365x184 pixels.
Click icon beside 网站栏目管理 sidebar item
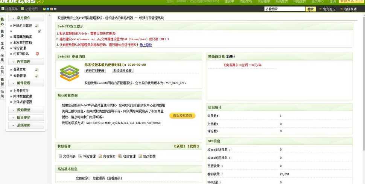(37, 26)
